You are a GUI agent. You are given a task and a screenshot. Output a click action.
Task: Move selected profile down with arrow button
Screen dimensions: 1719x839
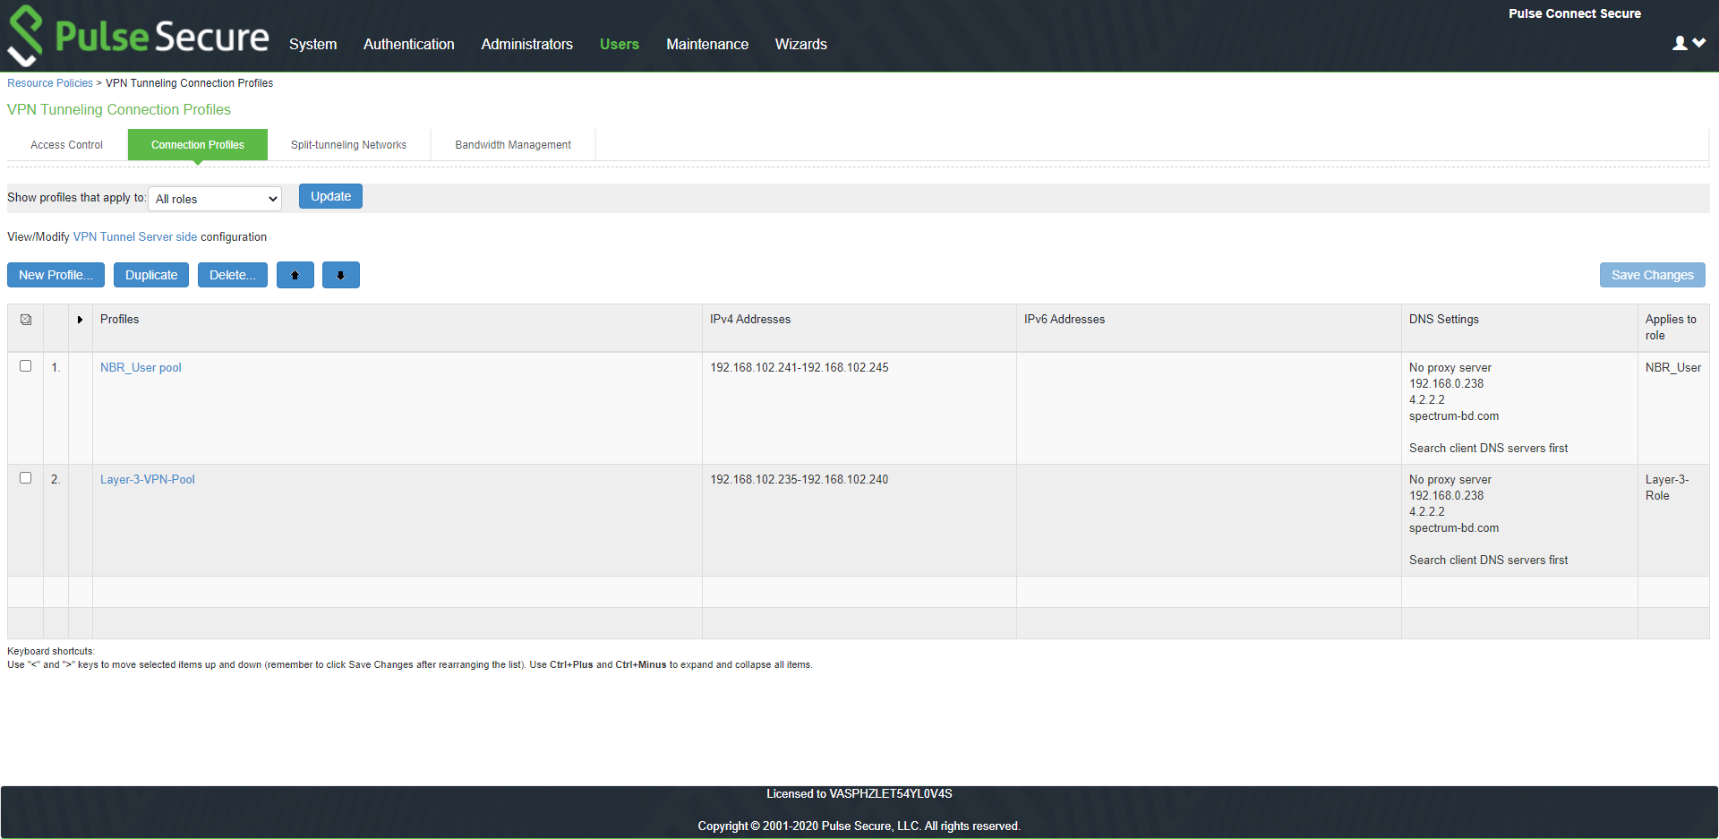click(x=341, y=275)
